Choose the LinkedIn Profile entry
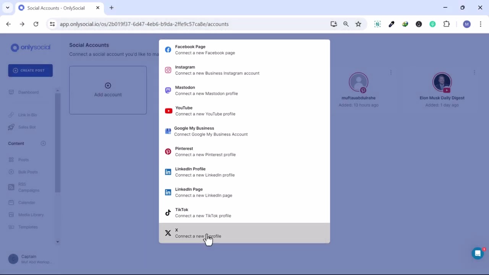This screenshot has height=275, width=489. coord(244,172)
